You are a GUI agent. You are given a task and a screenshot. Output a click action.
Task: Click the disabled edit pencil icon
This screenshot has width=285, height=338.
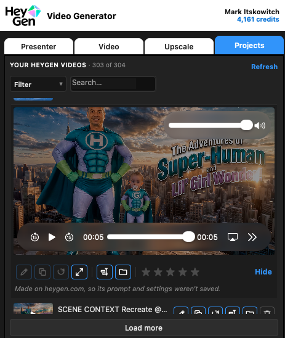coord(24,272)
